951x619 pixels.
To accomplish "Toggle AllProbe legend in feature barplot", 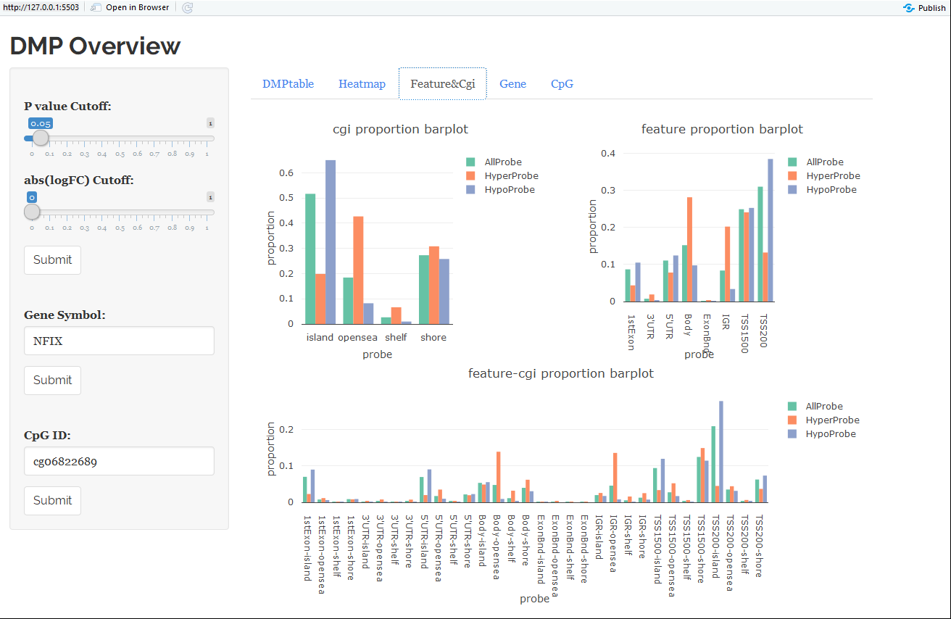I will 816,162.
